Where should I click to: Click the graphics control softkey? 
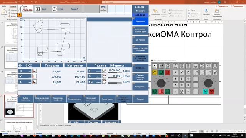58,99
